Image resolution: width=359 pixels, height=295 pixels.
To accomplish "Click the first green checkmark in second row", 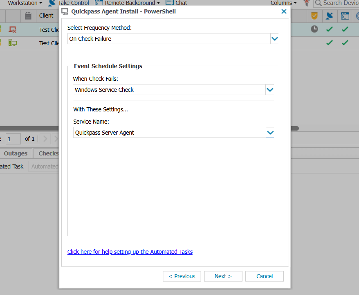I will [x=330, y=42].
